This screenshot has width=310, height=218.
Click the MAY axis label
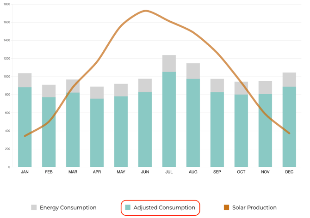click(121, 172)
